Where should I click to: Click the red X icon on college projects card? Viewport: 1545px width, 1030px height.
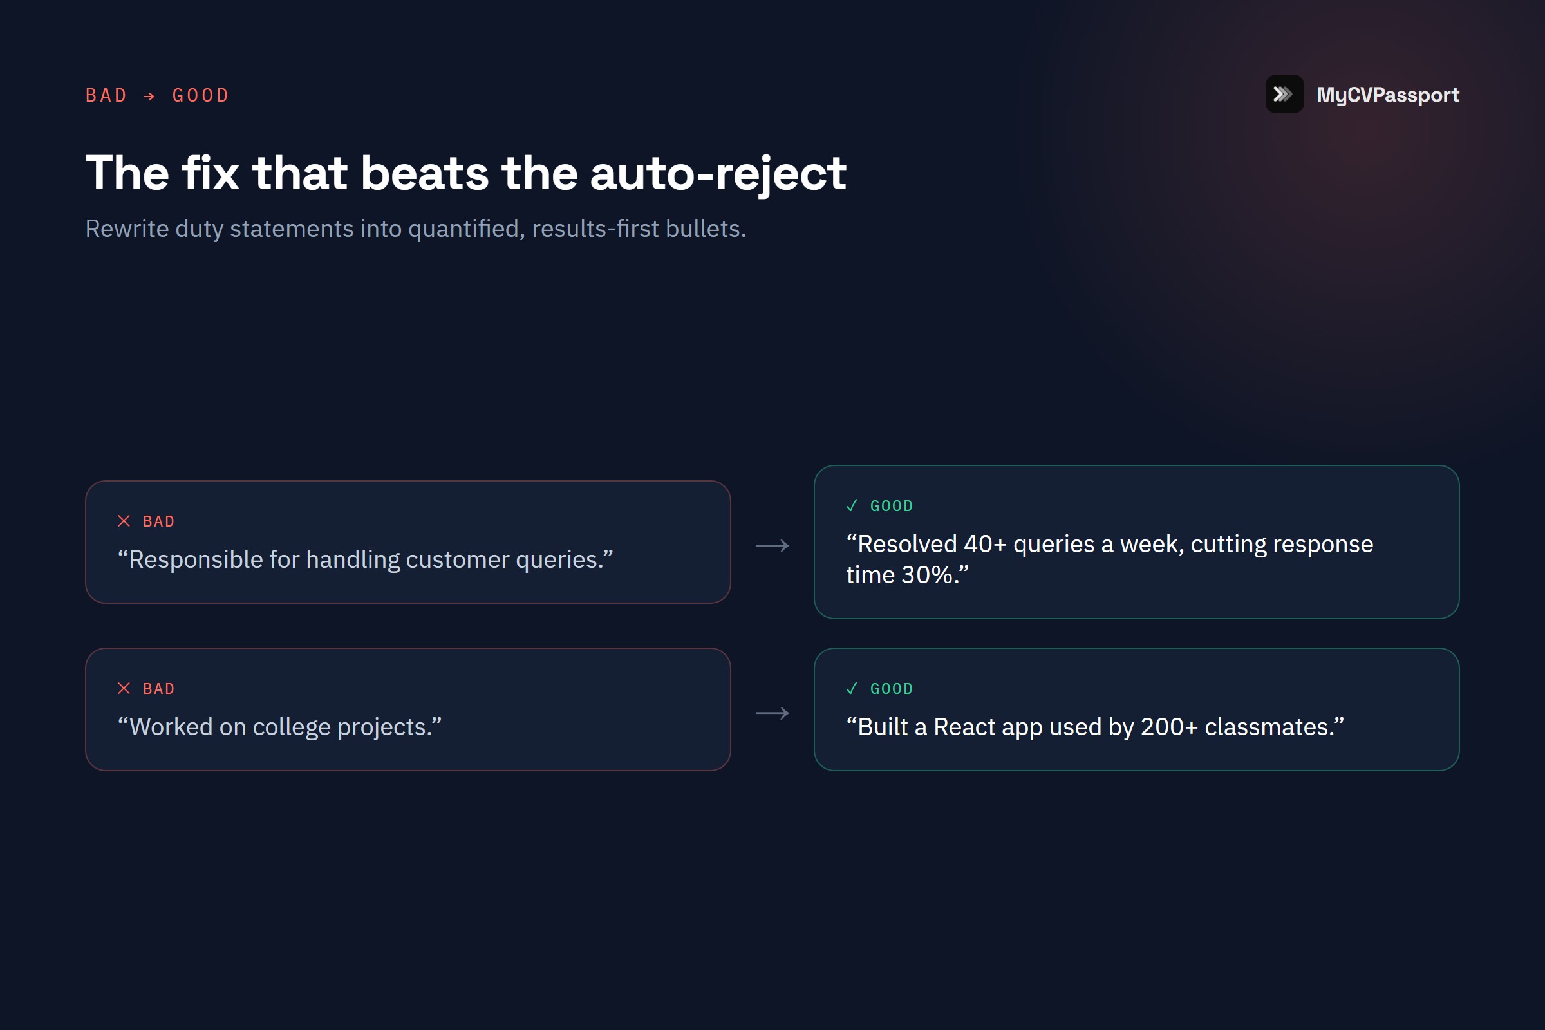(124, 688)
